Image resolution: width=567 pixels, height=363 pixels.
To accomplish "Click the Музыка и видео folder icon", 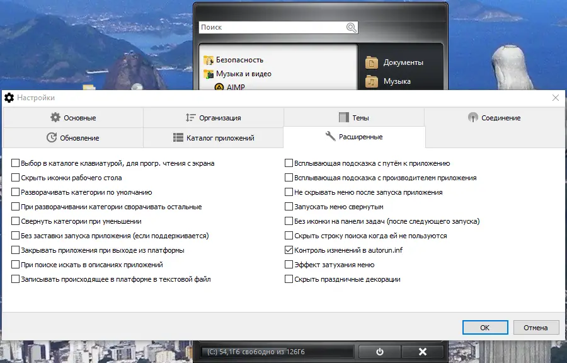I will [209, 74].
